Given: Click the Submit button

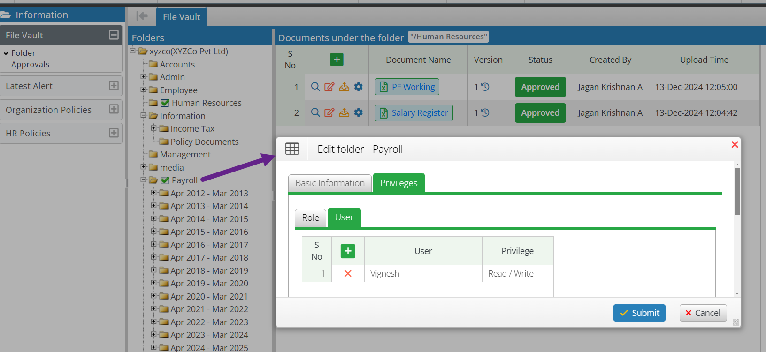Looking at the screenshot, I should click(639, 313).
